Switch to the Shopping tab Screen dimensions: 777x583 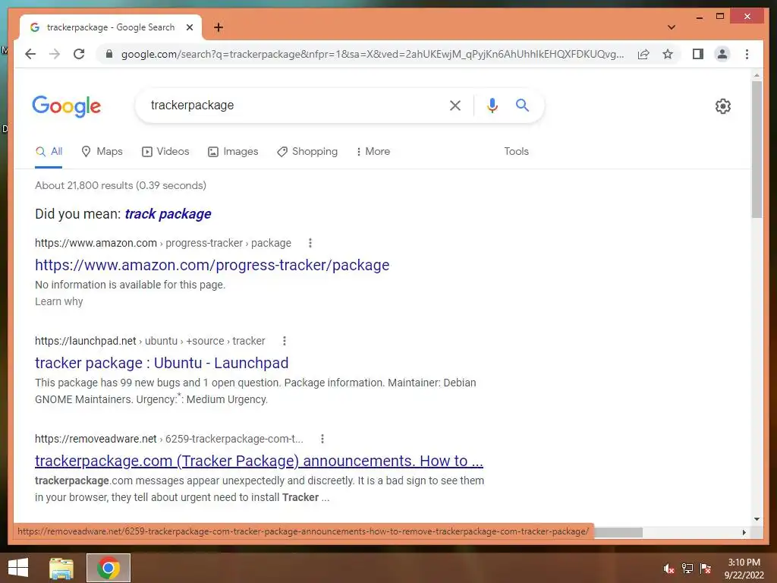point(307,152)
